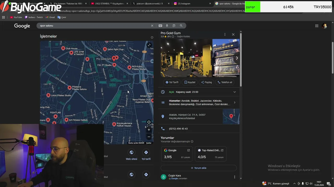The width and height of the screenshot is (334, 187).
Task: Select the Şahin fight Club map pin
Action: click(105, 49)
